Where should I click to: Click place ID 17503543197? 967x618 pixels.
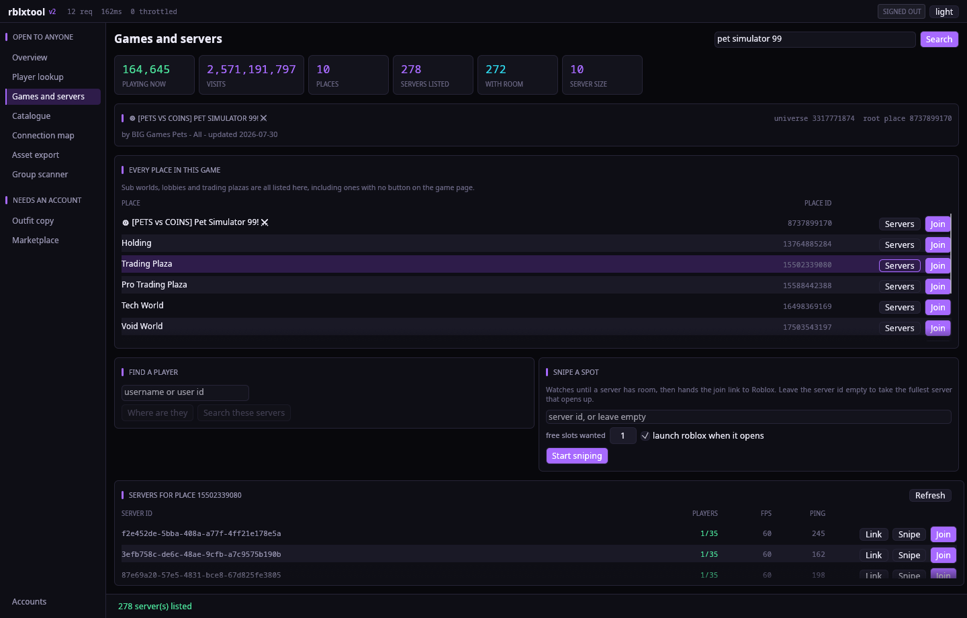click(807, 327)
